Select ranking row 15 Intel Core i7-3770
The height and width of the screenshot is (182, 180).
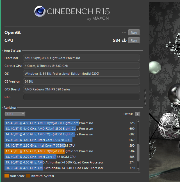click(70, 140)
